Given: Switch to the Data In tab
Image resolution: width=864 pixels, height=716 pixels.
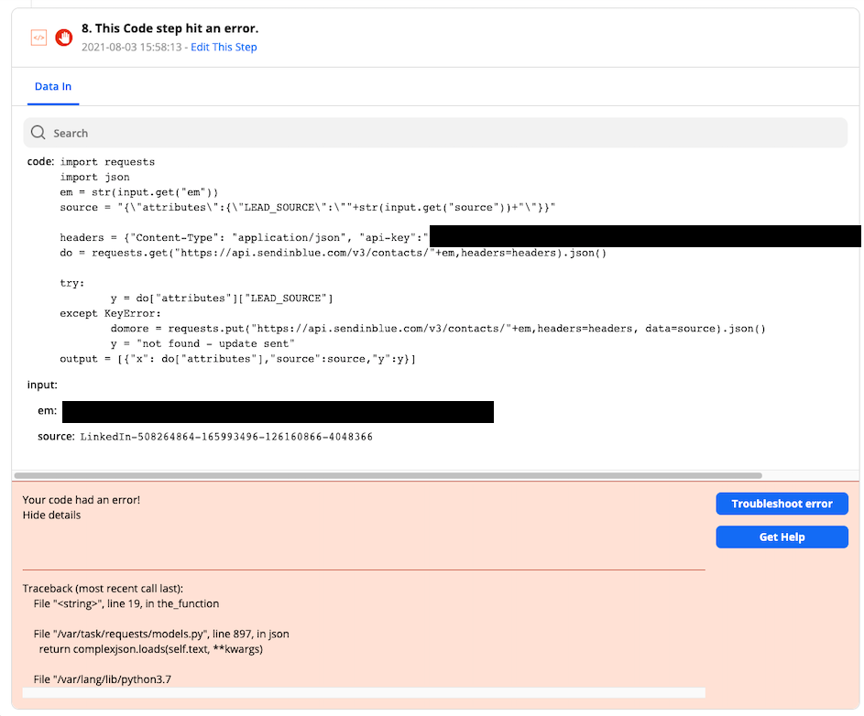Looking at the screenshot, I should 53,86.
